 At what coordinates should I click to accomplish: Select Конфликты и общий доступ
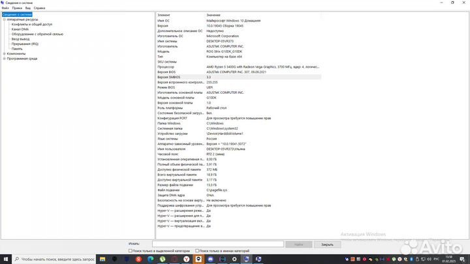tap(32, 24)
